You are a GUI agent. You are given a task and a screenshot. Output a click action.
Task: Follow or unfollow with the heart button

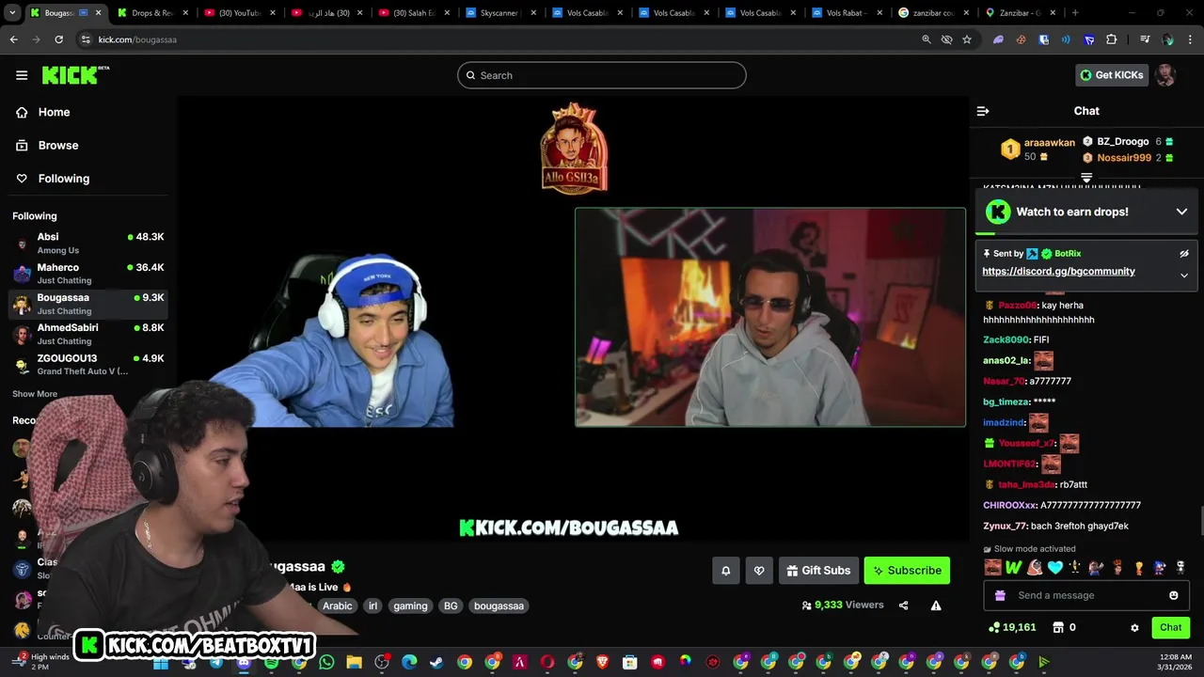[759, 571]
